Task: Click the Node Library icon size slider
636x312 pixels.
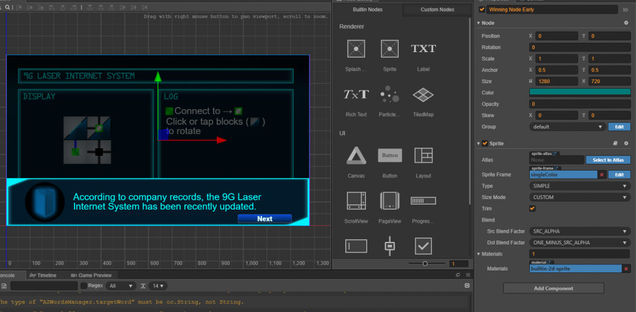Action: coord(427,264)
